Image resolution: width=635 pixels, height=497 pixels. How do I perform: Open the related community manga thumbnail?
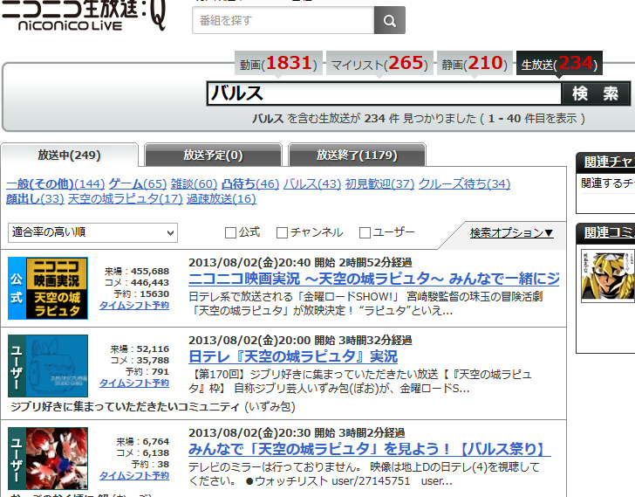pos(608,276)
